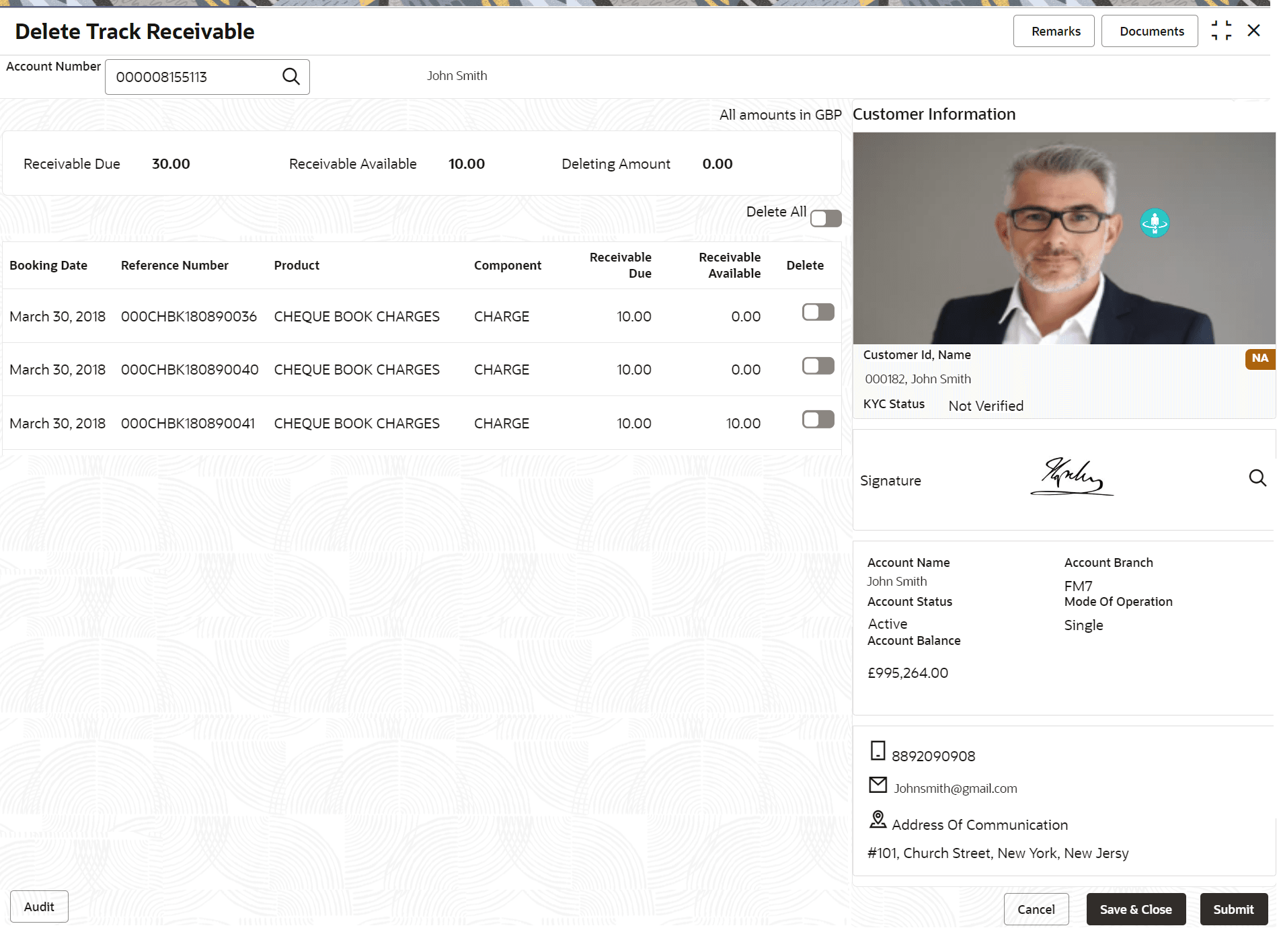The height and width of the screenshot is (928, 1279).
Task: Open the Remarks button
Action: (1054, 31)
